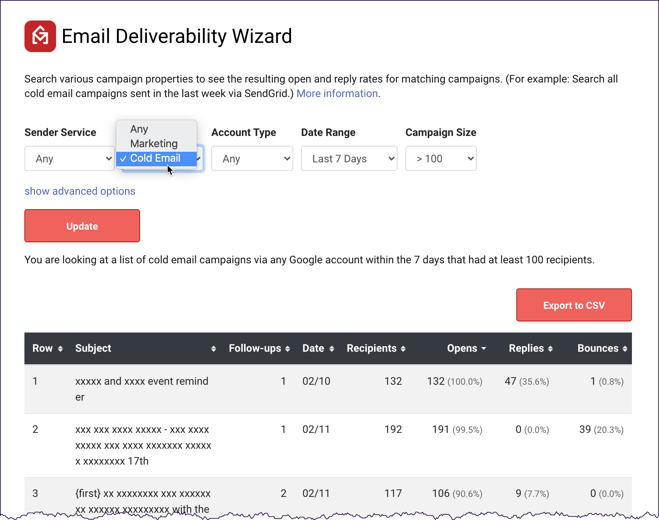Click the date cell 02/10
Viewport: 659px width, 520px height.
[x=316, y=381]
